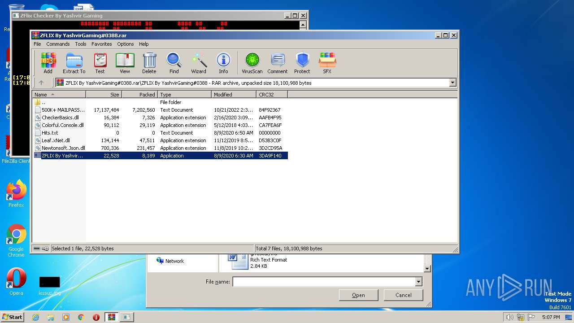Click the Delete toolbar icon

pos(149,63)
